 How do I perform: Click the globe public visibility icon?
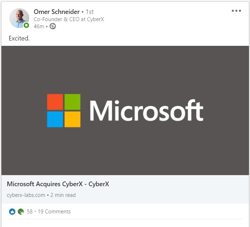53,26
